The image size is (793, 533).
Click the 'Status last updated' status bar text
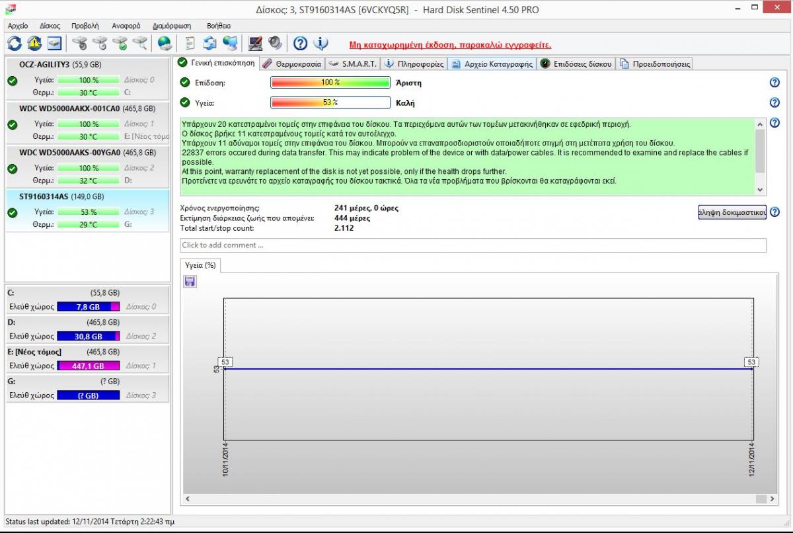pyautogui.click(x=90, y=522)
